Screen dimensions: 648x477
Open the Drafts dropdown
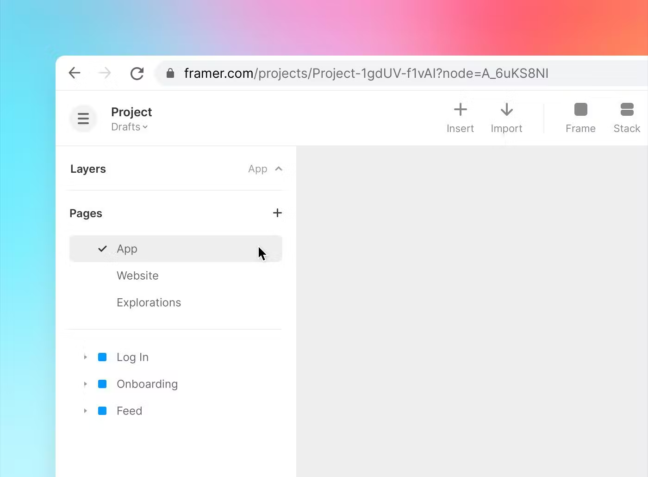pos(130,127)
